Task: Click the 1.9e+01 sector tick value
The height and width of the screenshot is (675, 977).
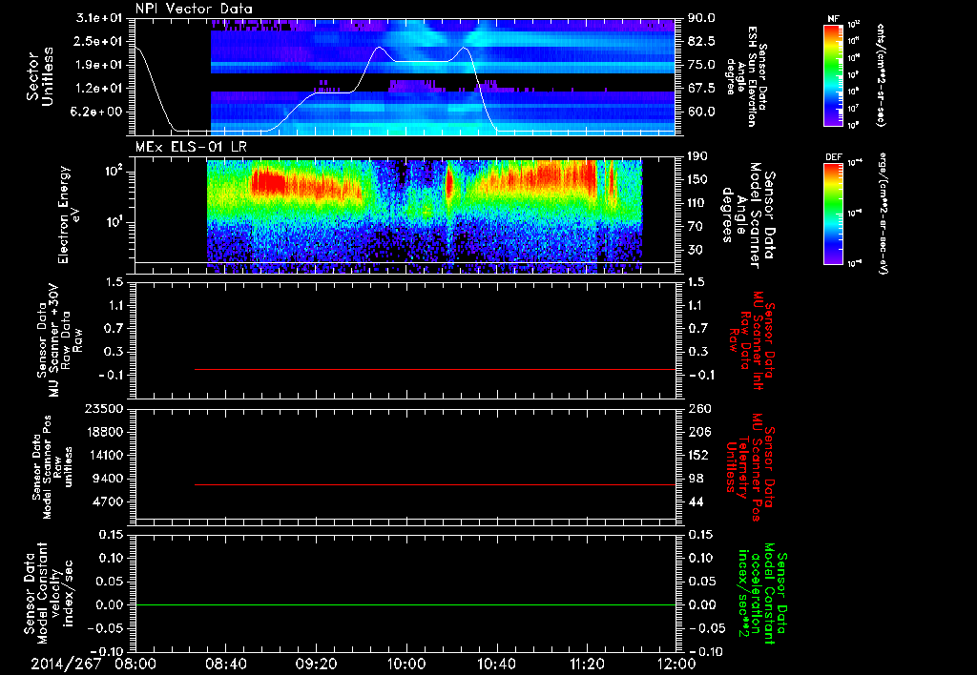Action: [x=99, y=65]
